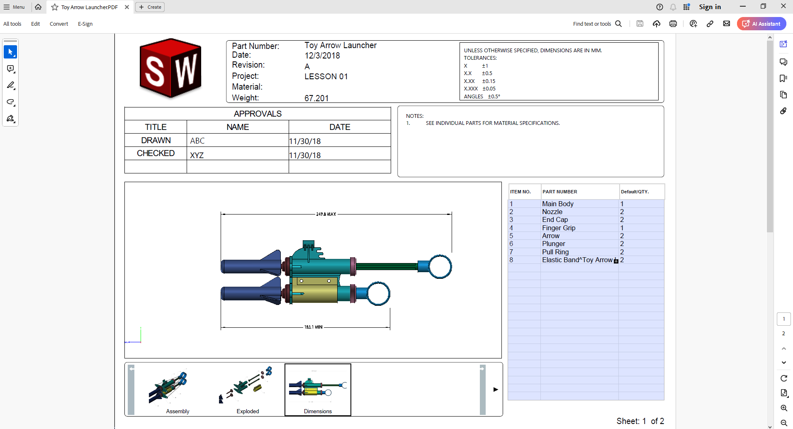Image resolution: width=793 pixels, height=429 pixels.
Task: Open the E-Sign menu
Action: [85, 24]
